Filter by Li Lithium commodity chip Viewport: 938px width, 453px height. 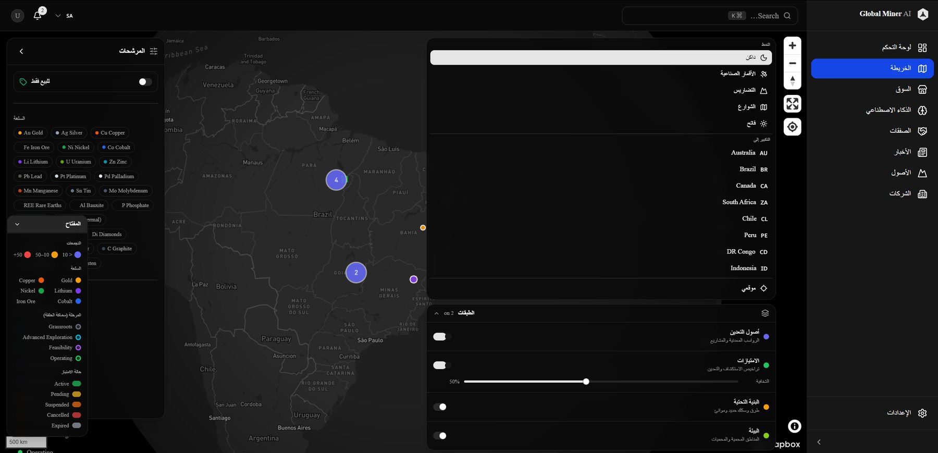pyautogui.click(x=33, y=162)
